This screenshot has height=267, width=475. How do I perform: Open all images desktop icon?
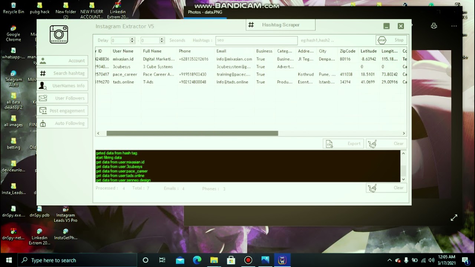(x=13, y=121)
